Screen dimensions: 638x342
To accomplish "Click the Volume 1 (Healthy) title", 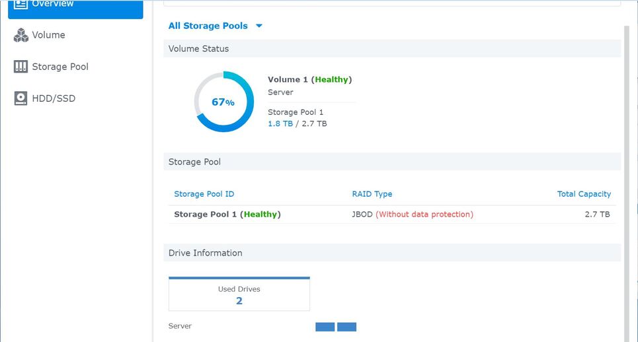I will point(309,79).
